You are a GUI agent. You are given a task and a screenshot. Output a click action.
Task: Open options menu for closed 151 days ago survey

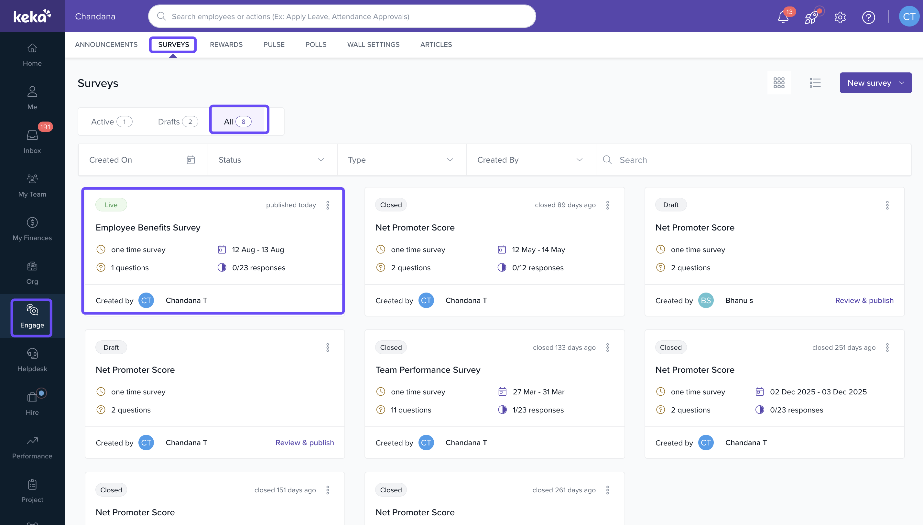(328, 490)
